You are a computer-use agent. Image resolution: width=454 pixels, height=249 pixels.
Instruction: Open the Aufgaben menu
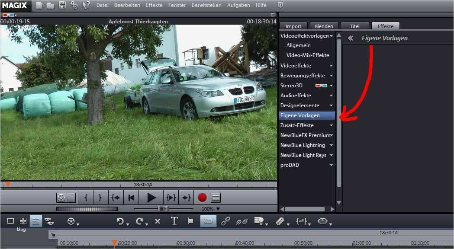click(238, 5)
